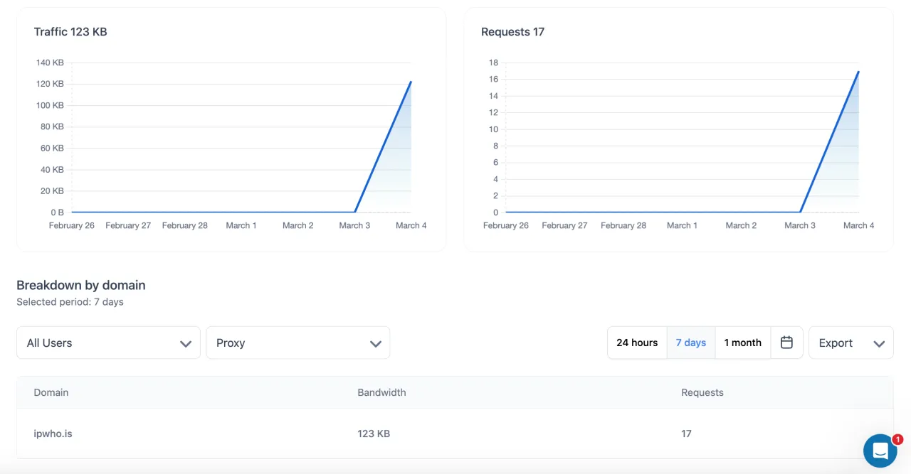The height and width of the screenshot is (474, 911).
Task: Click the Requests table column header
Action: (702, 392)
